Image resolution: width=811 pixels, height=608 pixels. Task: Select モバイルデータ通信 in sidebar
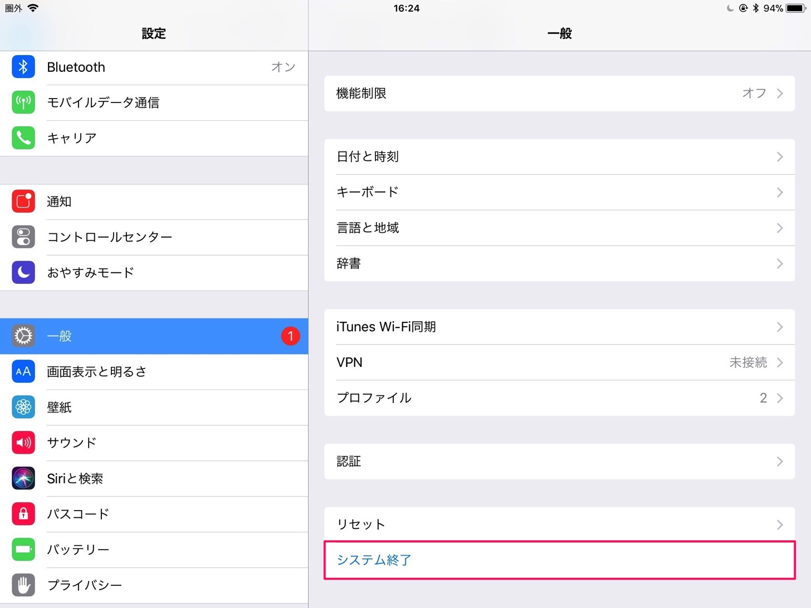click(154, 102)
